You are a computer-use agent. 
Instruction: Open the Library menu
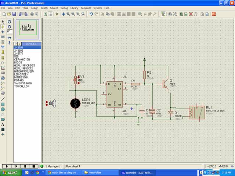[75, 8]
